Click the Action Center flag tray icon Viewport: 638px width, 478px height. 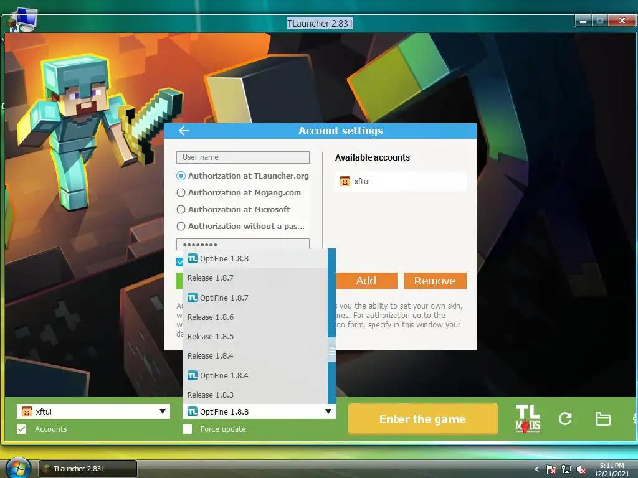coord(551,469)
